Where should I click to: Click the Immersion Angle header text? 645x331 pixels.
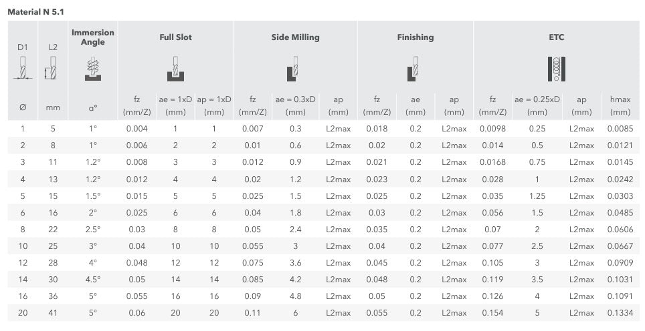pos(93,37)
